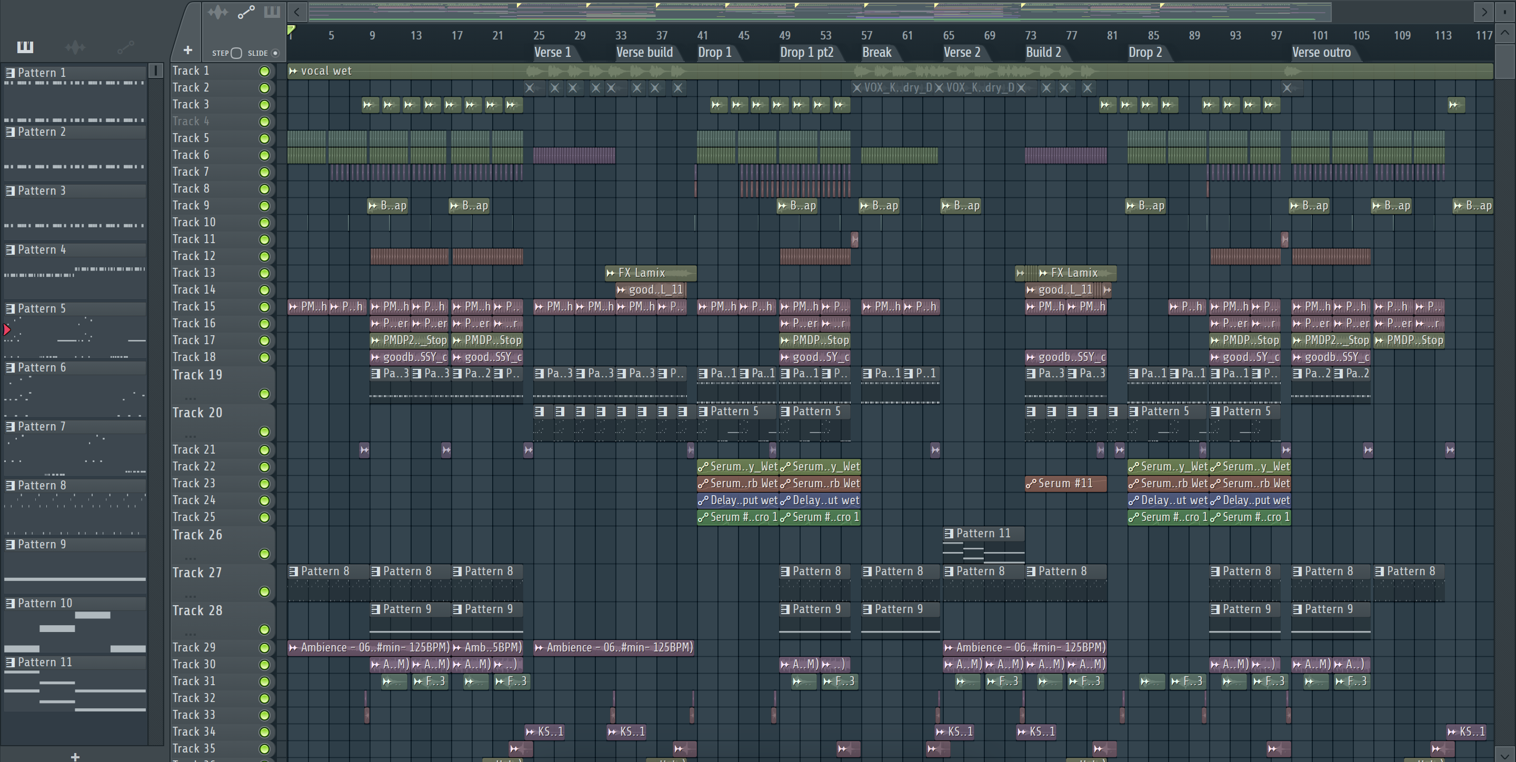
Task: Toggle the mute LED for Track 15
Action: pyautogui.click(x=264, y=307)
